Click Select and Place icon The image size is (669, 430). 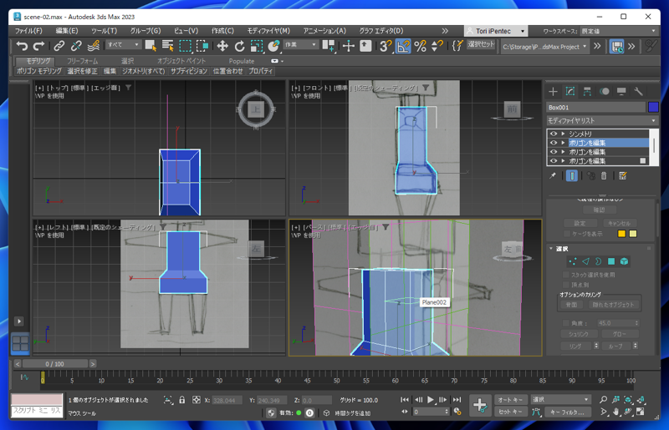coord(273,46)
